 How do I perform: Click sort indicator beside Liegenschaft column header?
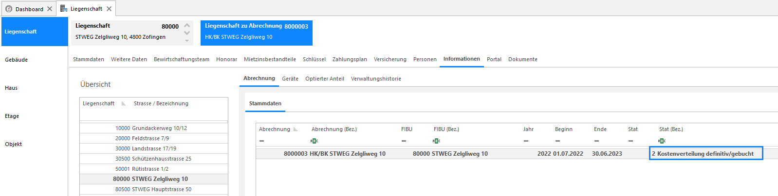tap(123, 104)
